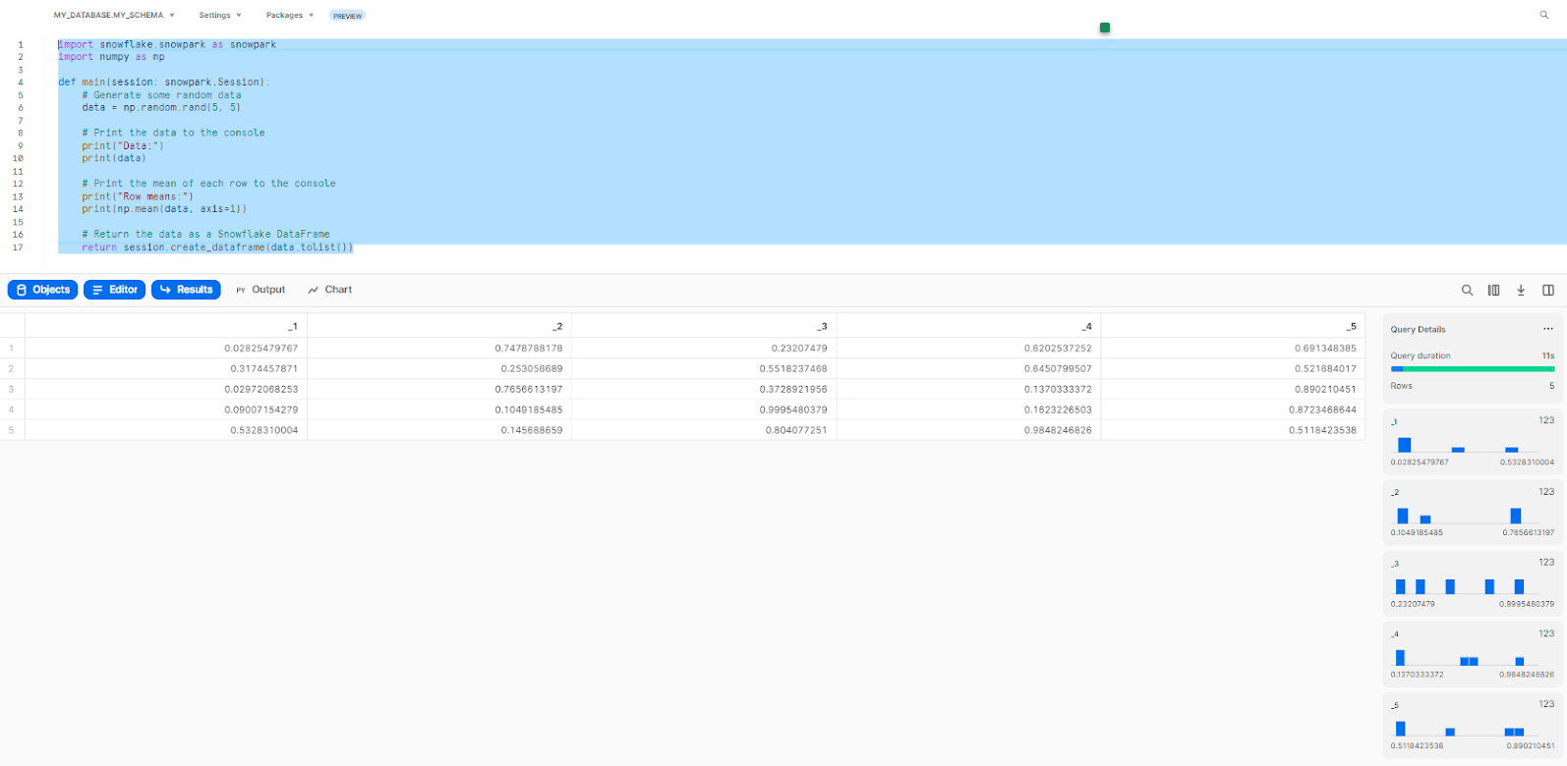Select row number 5 in results table
This screenshot has height=766, width=1567.
[12, 430]
